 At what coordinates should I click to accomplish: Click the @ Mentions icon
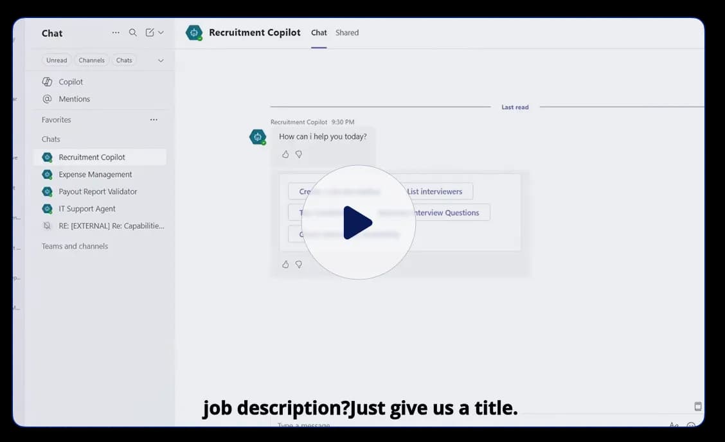pos(47,99)
